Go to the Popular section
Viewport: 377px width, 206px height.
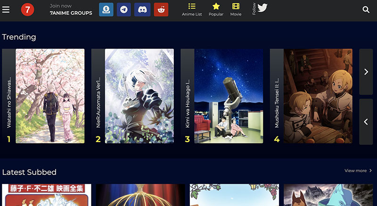click(x=216, y=9)
